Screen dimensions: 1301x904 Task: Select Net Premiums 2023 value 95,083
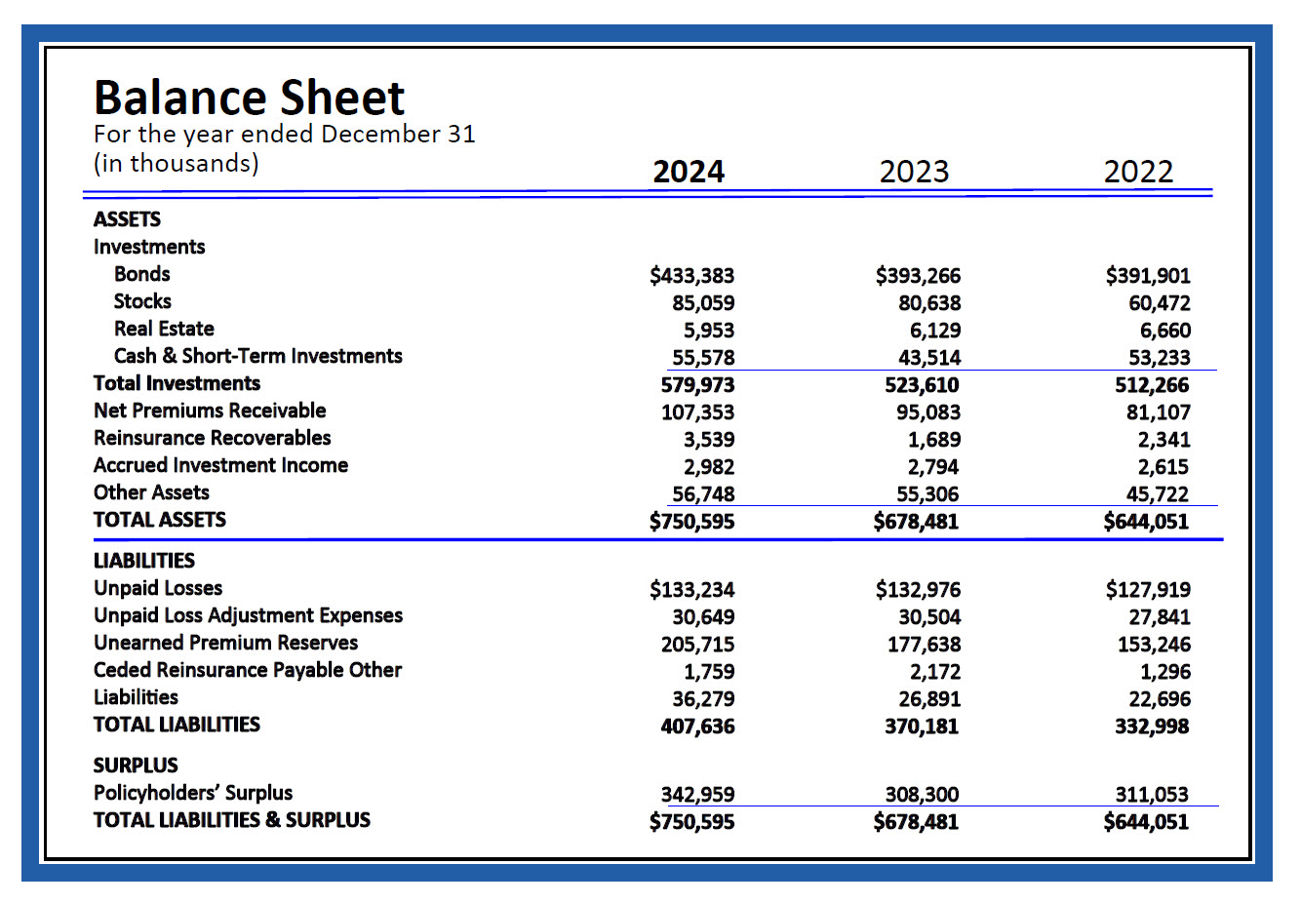point(929,413)
